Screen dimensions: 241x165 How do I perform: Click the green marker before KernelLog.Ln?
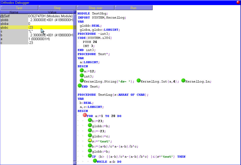[183, 80]
